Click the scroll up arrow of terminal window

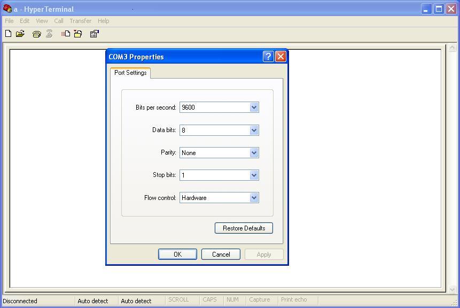(x=453, y=47)
